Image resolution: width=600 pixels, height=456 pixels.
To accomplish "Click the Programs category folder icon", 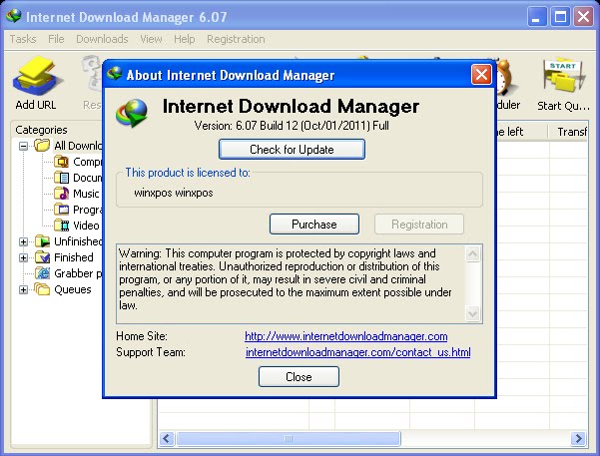I will (61, 210).
